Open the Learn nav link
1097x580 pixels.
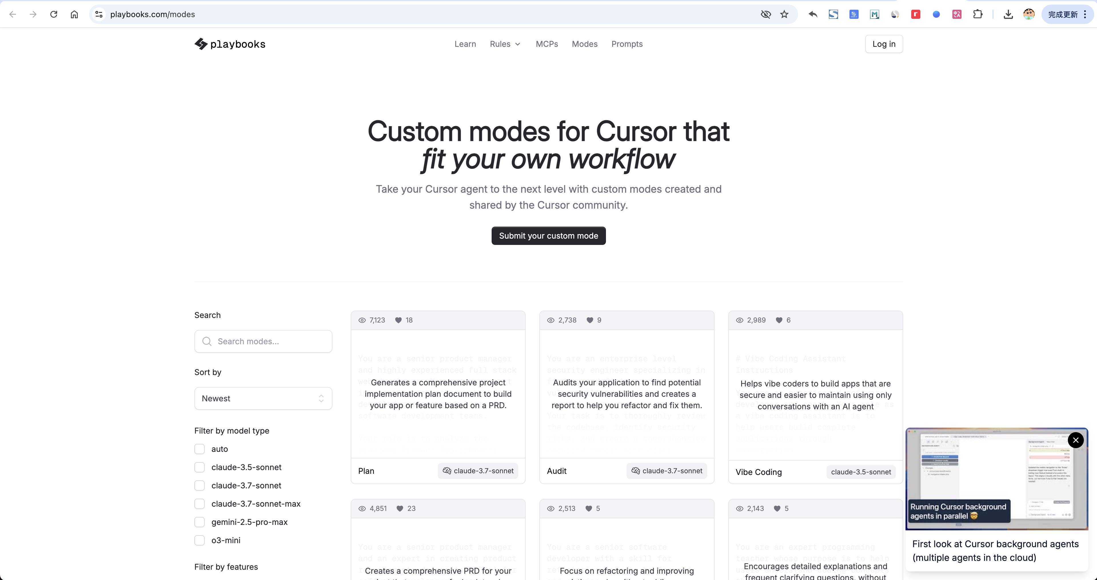tap(465, 44)
